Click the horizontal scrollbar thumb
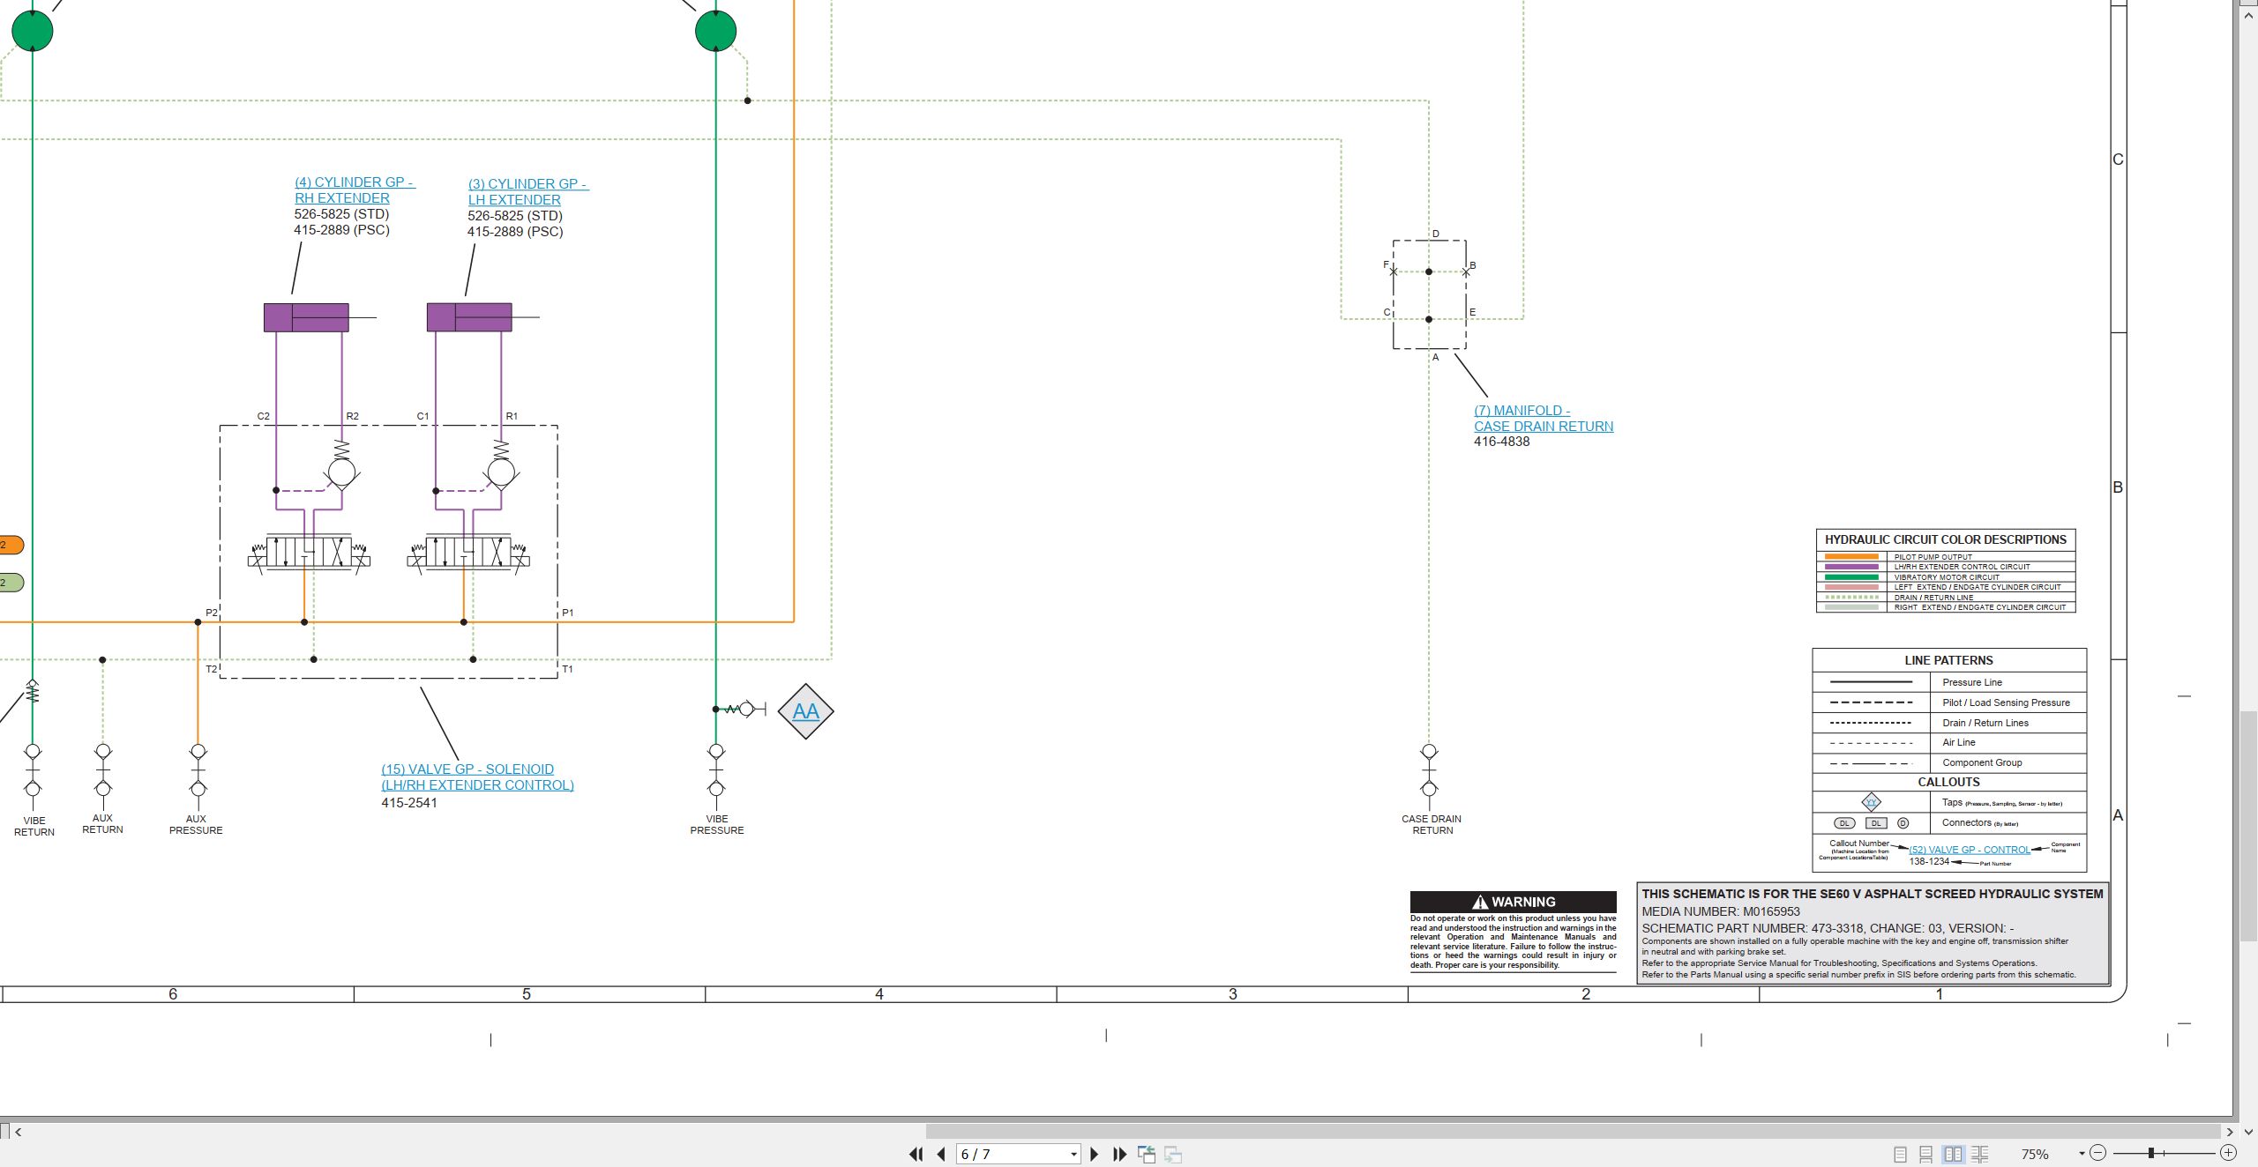The width and height of the screenshot is (2258, 1167). [x=1573, y=1131]
